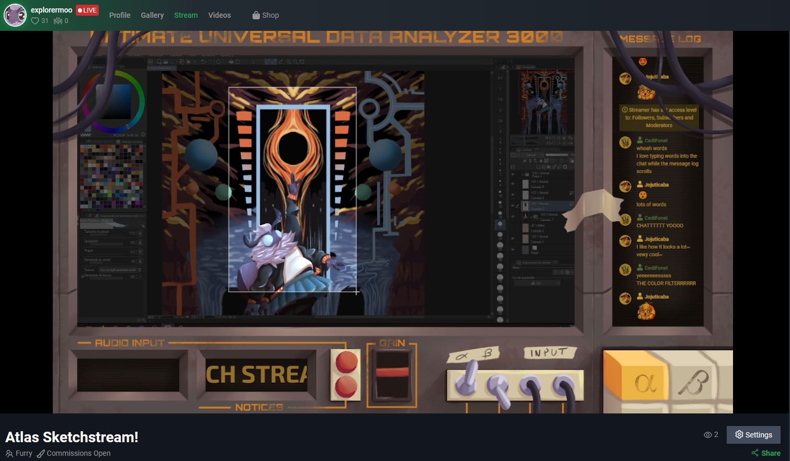Share the stream via Share icon
The image size is (790, 461).
[x=755, y=453]
